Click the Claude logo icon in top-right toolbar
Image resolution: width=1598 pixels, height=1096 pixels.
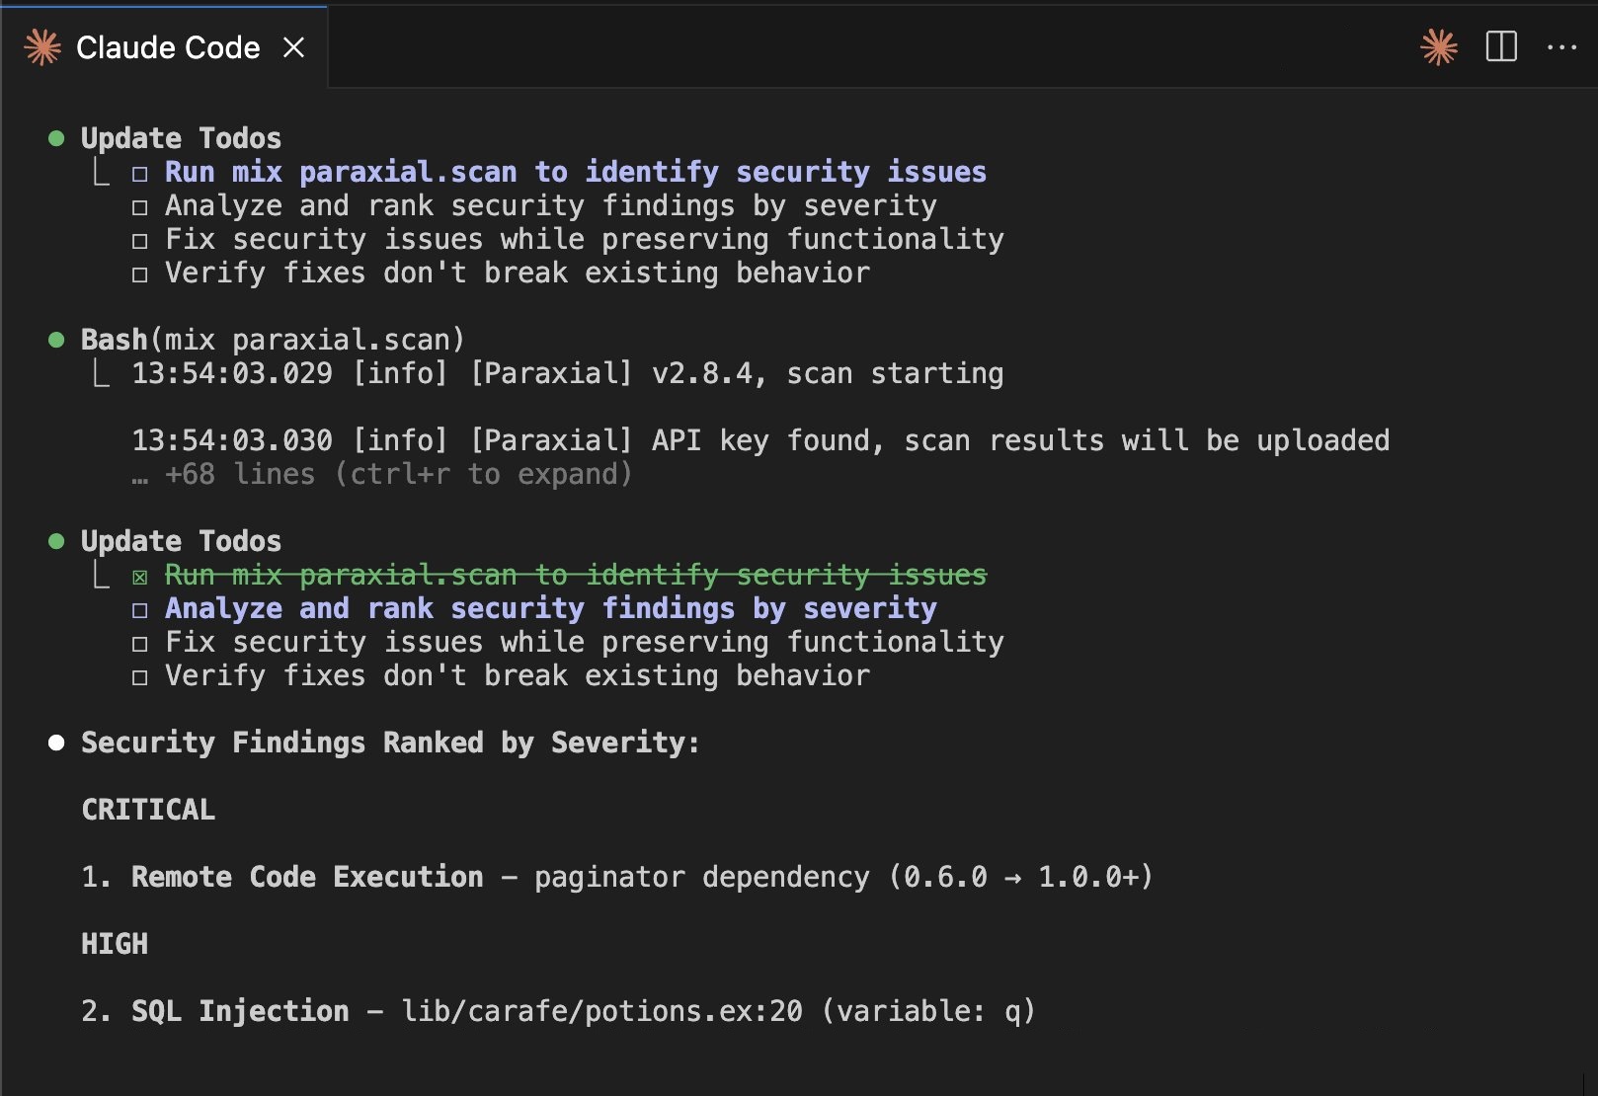point(1438,46)
